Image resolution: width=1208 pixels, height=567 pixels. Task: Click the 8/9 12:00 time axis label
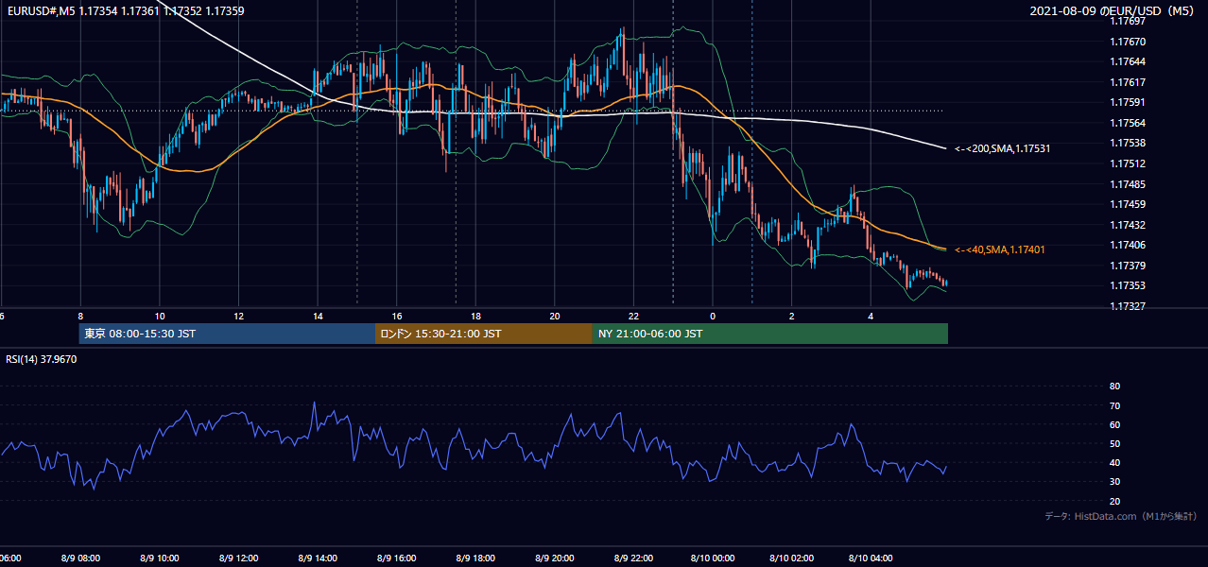[239, 558]
